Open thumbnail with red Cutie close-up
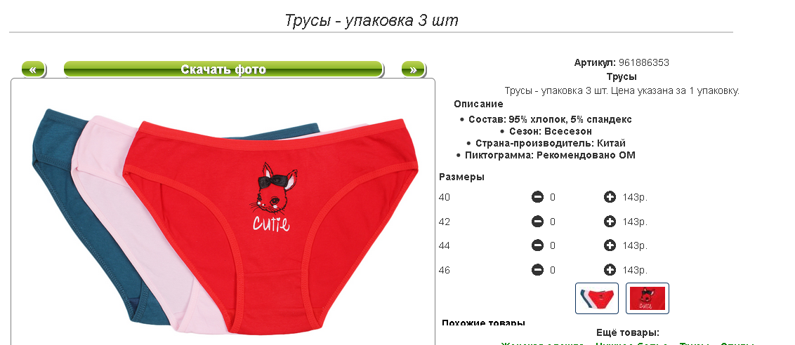The height and width of the screenshot is (345, 795). click(x=648, y=299)
